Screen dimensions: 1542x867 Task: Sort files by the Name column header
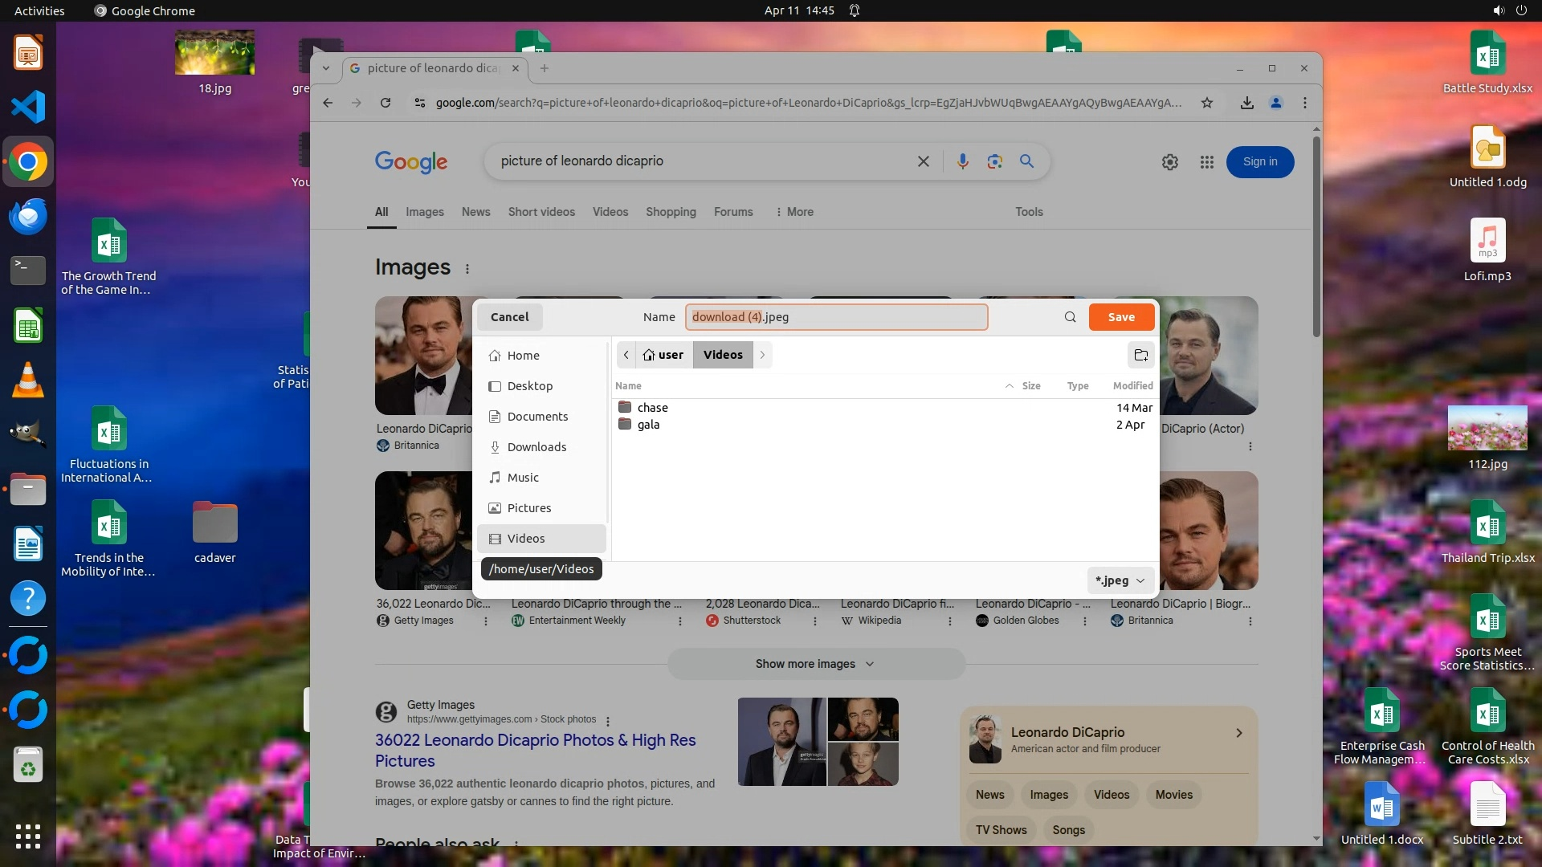pos(628,386)
